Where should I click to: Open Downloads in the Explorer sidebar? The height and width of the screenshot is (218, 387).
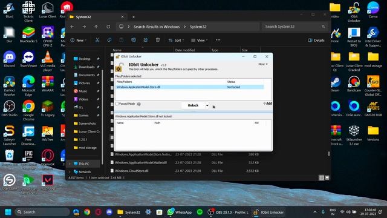pyautogui.click(x=86, y=67)
